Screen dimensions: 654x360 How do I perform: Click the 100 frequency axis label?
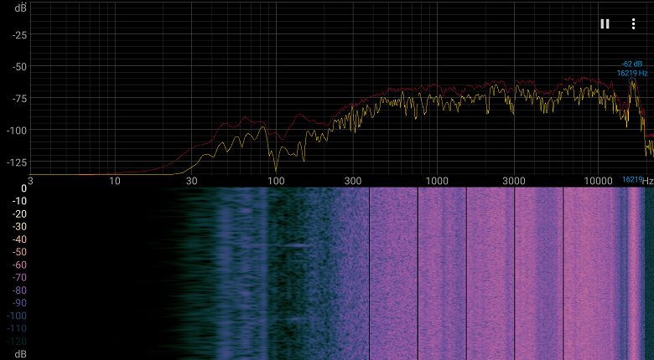click(x=276, y=181)
